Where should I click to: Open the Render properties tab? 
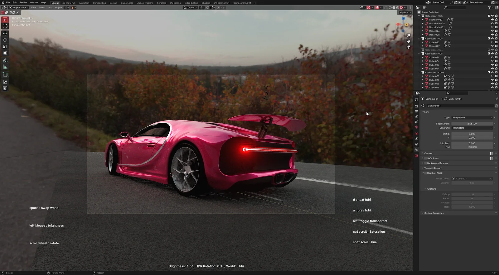coord(416,106)
